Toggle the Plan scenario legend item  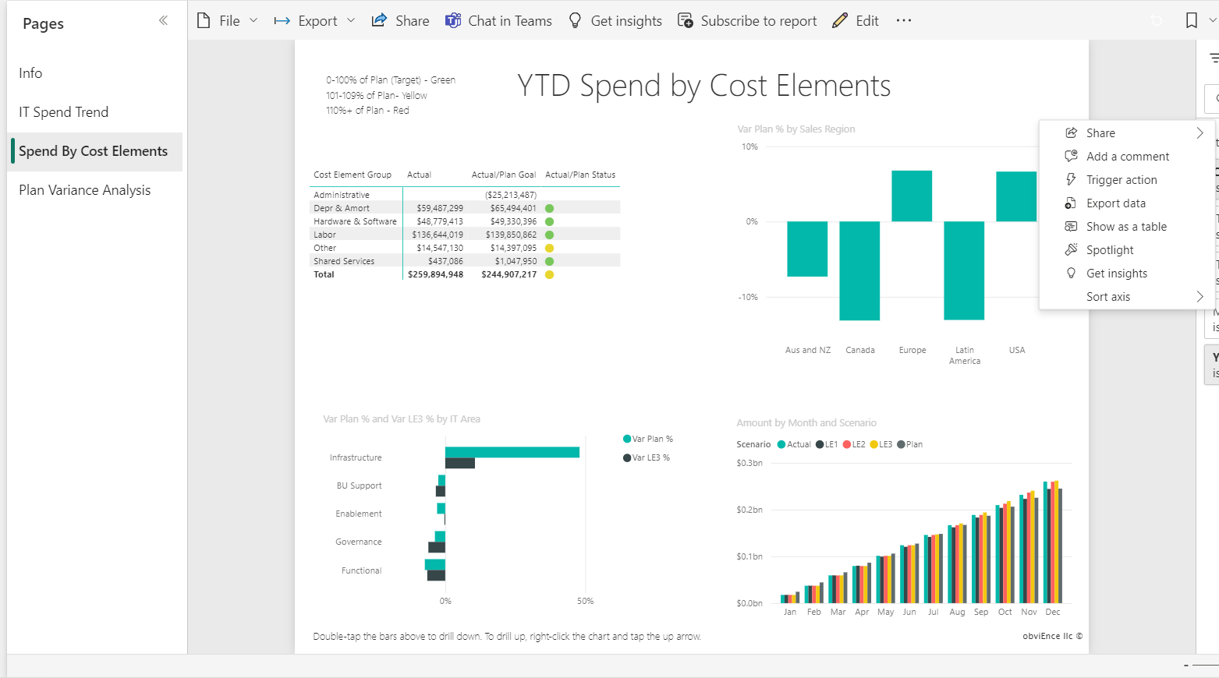[910, 444]
